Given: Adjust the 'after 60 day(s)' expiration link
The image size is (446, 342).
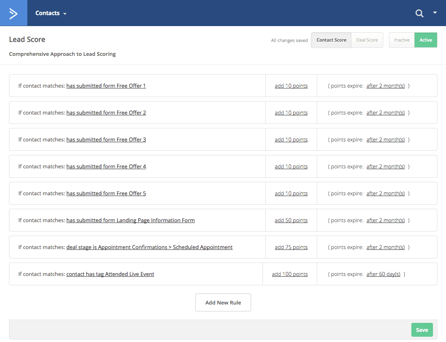Looking at the screenshot, I should click(x=383, y=274).
